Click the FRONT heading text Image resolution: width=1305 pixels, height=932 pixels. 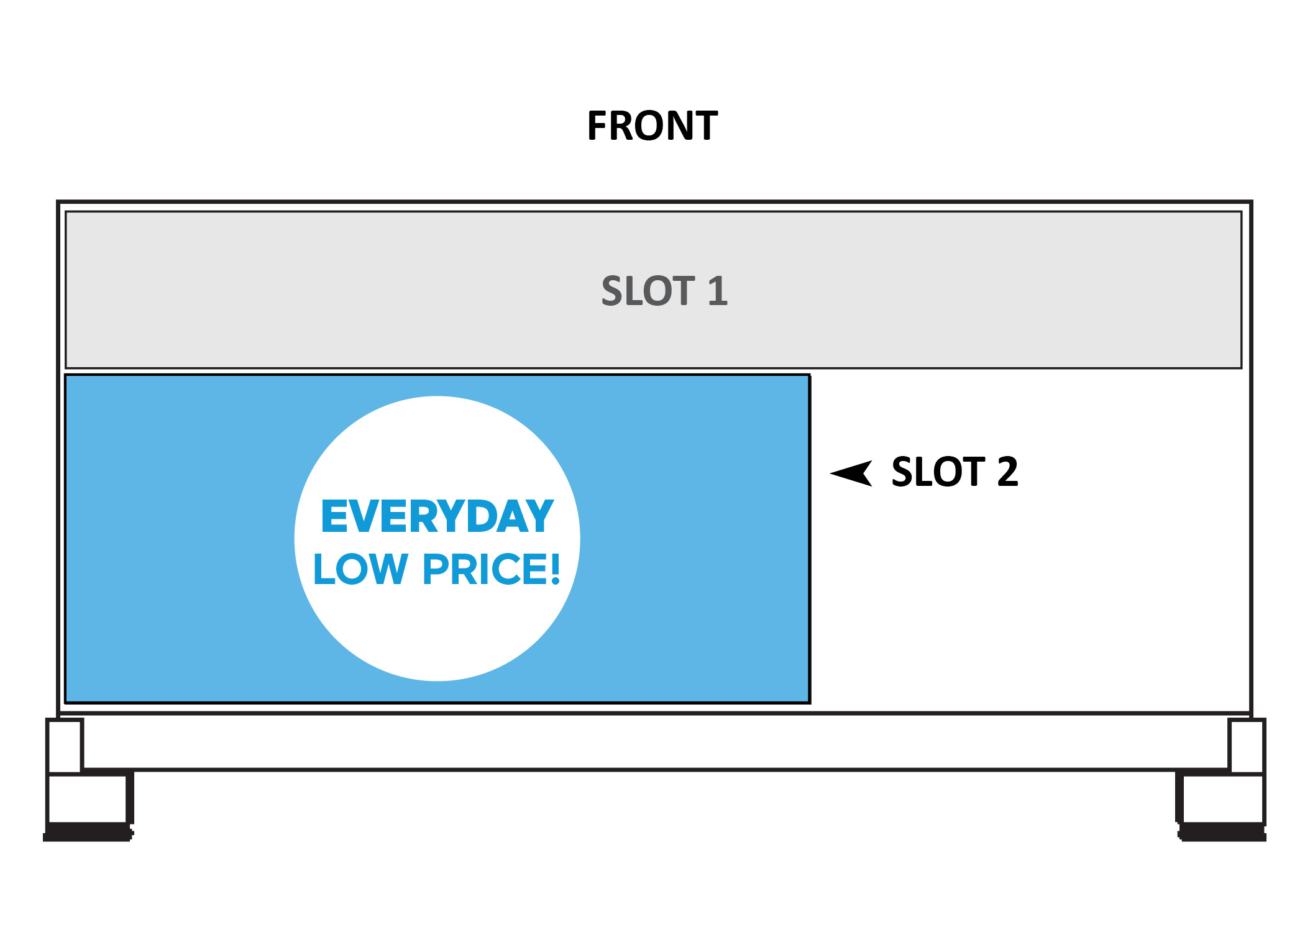(x=652, y=126)
